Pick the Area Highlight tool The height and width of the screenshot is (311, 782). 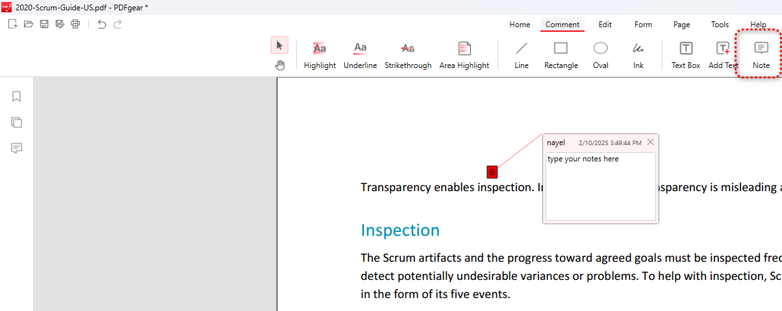coord(464,54)
